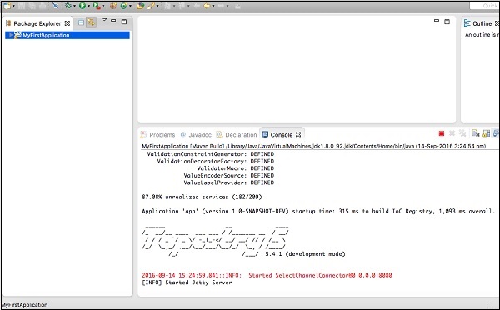Viewport: 500px width, 310px height.
Task: Open the New wizard dropdown arrow
Action: coord(13,6)
